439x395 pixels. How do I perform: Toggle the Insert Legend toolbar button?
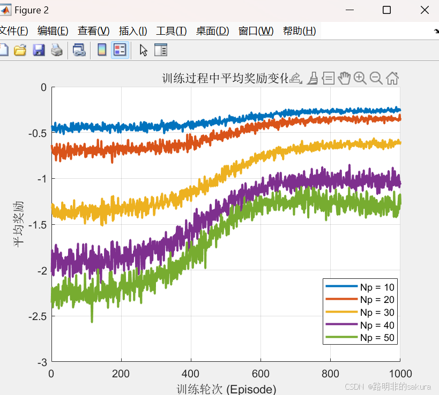point(120,50)
